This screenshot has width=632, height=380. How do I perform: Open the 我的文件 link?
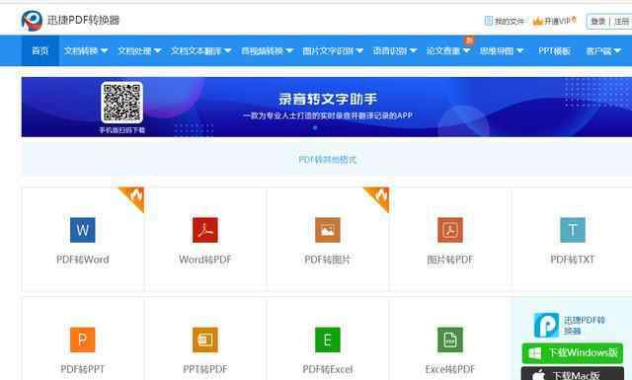point(504,21)
